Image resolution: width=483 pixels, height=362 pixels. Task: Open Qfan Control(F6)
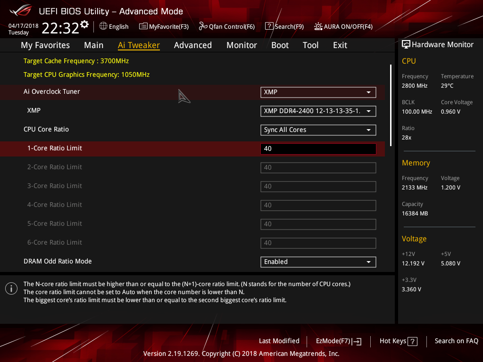[232, 26]
